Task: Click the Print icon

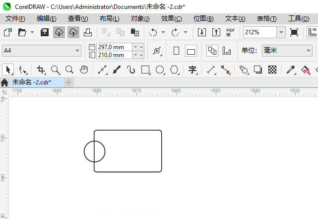Action: point(88,32)
